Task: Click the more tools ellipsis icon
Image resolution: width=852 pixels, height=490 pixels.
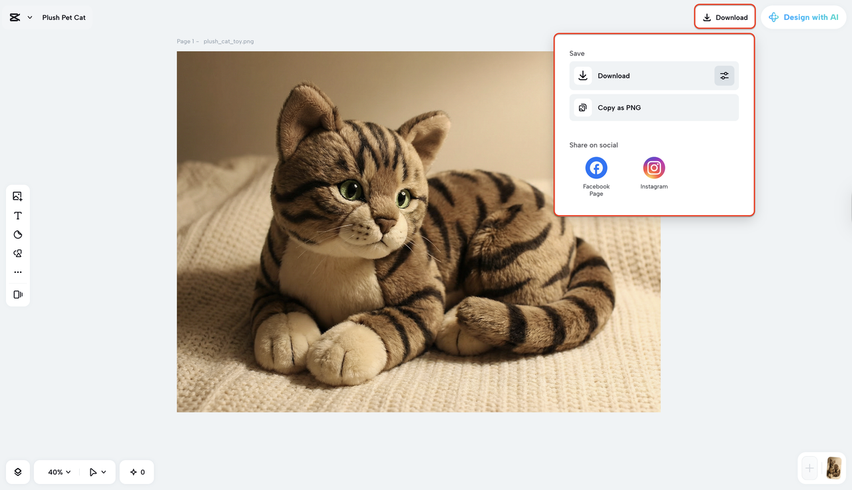Action: click(x=18, y=272)
